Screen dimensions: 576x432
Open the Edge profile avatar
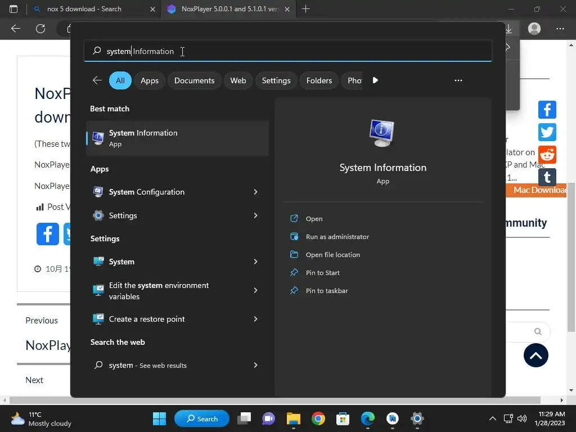(534, 28)
